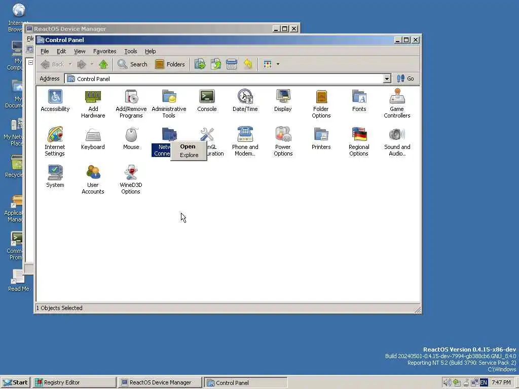The height and width of the screenshot is (389, 519).
Task: Click the Delete toolbar icon
Action: point(231,64)
